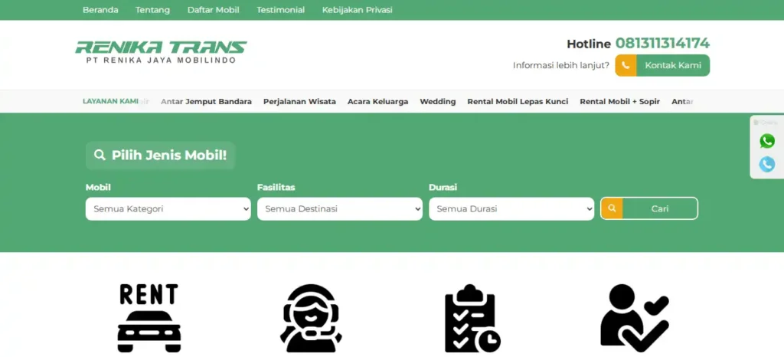Click PT Renika Jaya Mobilindo text

161,61
